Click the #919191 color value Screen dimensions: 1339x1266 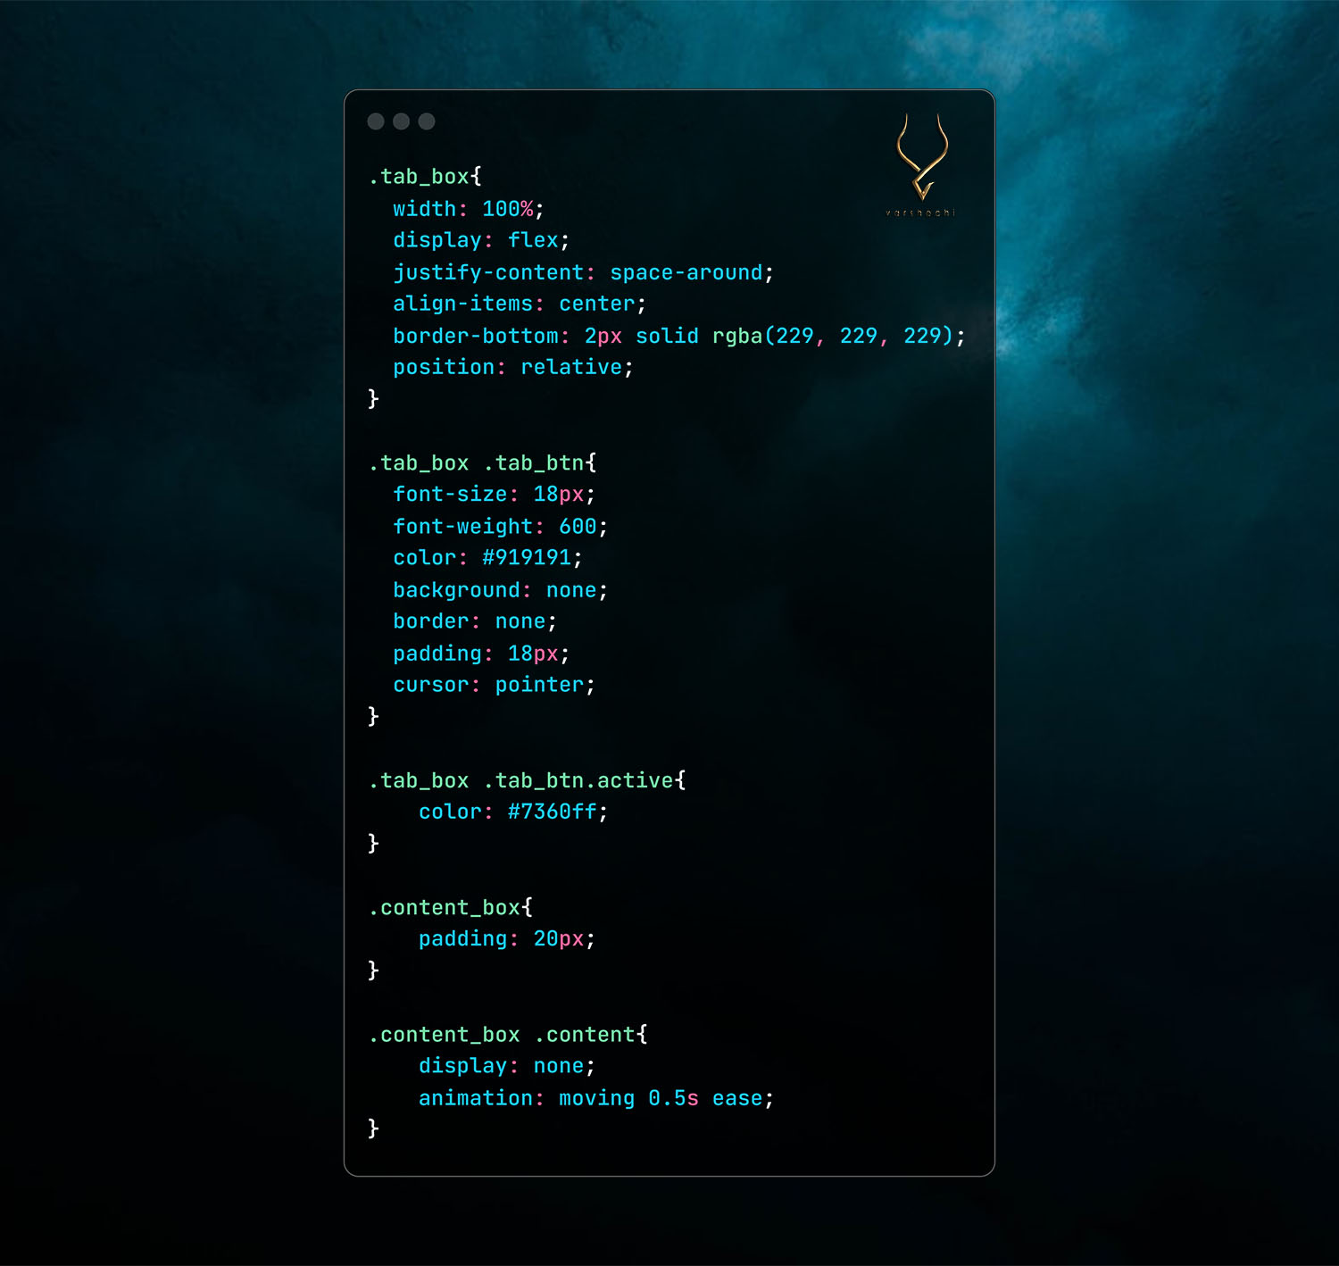(x=527, y=558)
